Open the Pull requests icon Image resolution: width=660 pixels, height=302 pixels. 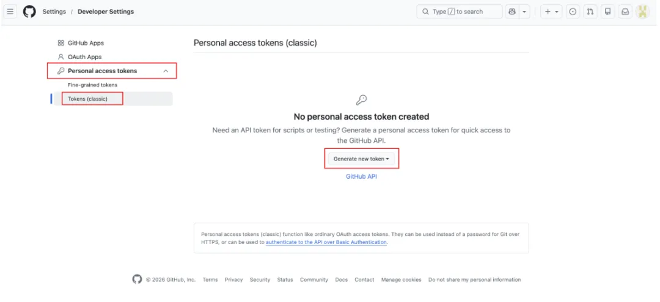point(590,12)
